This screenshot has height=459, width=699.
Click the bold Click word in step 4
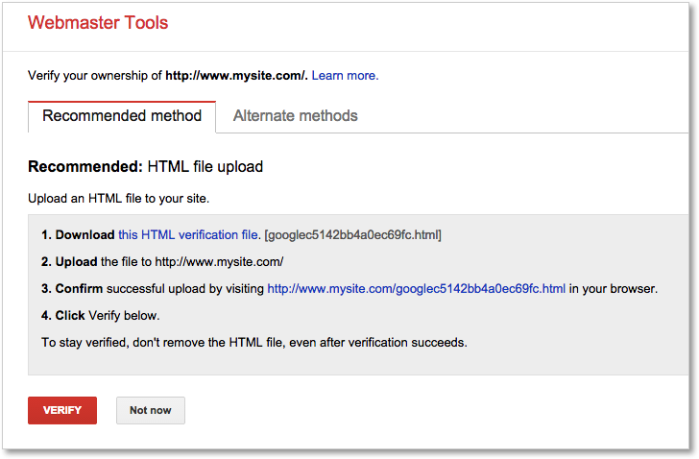(70, 315)
